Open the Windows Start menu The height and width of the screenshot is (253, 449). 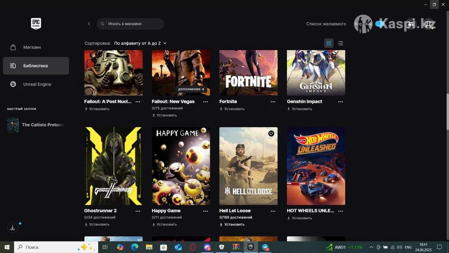[7, 247]
